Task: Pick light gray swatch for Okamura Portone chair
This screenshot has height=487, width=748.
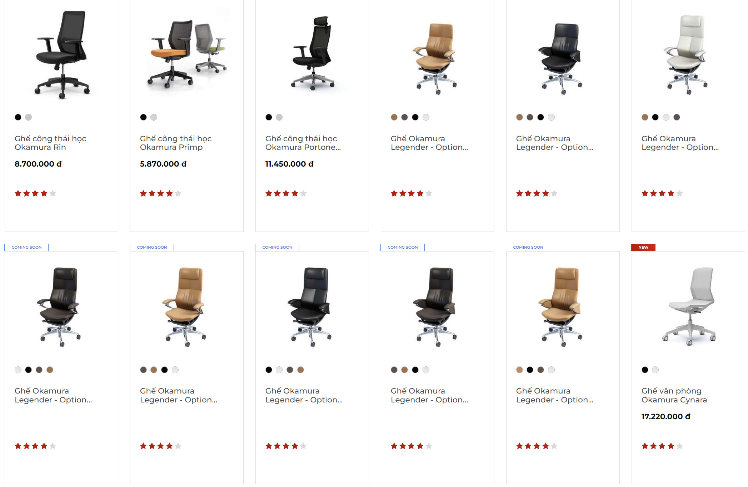Action: pyautogui.click(x=279, y=117)
